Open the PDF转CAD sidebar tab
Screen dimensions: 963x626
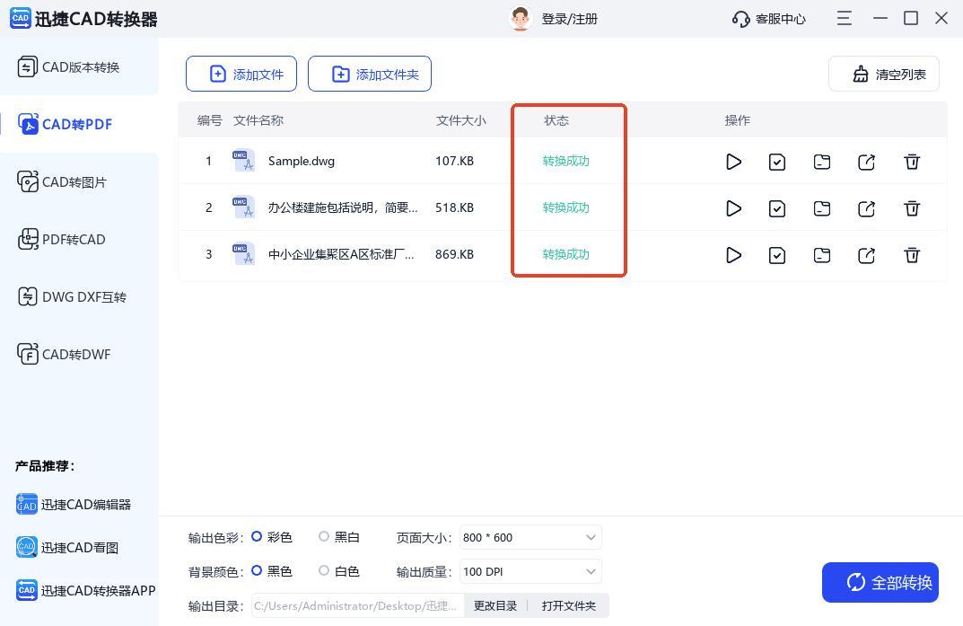(74, 240)
